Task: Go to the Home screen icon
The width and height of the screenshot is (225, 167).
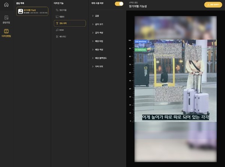Action: (6, 4)
